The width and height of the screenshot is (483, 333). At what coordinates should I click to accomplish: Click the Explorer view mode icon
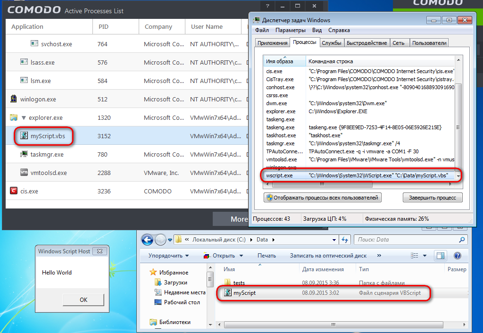415,255
